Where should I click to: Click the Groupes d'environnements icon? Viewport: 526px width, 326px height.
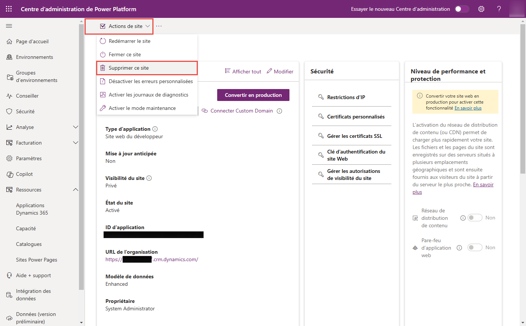[10, 77]
